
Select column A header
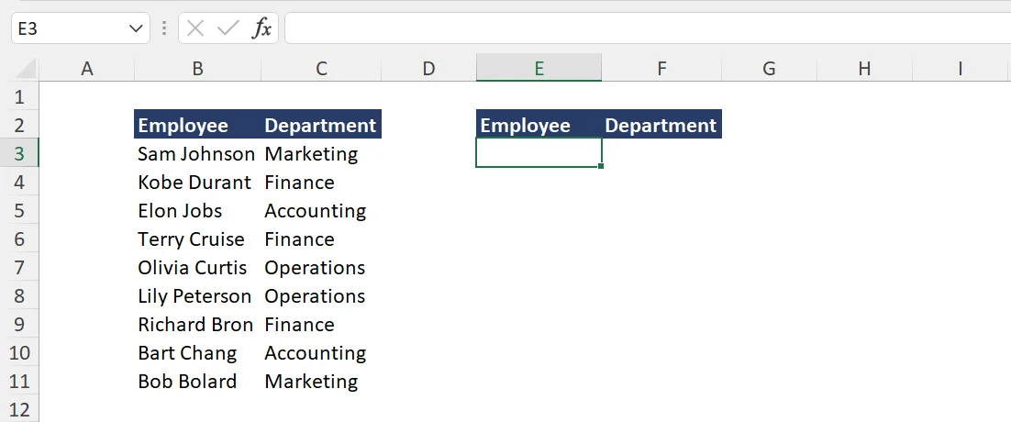[x=87, y=68]
